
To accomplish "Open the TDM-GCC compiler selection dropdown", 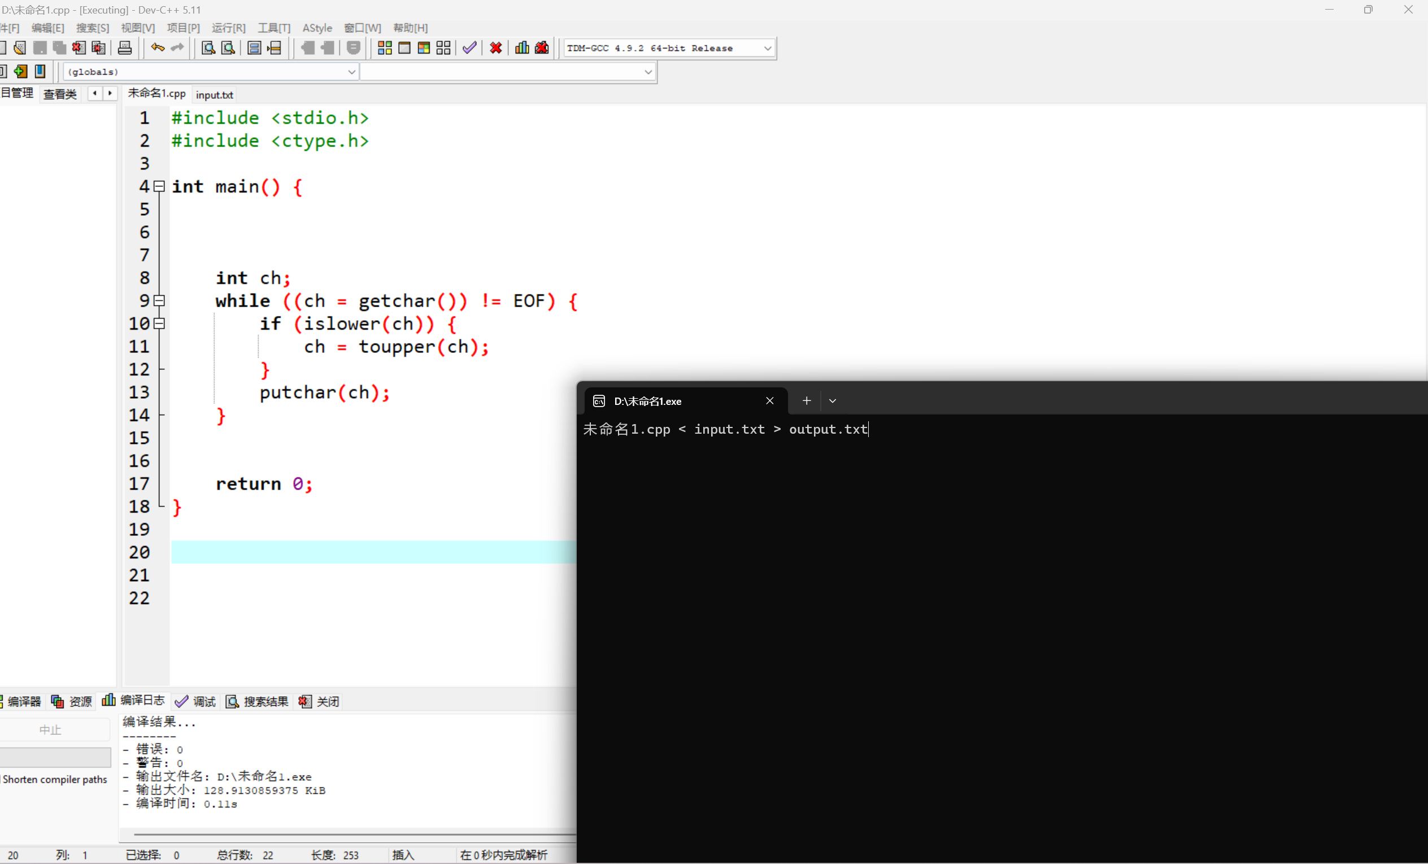I will tap(767, 48).
